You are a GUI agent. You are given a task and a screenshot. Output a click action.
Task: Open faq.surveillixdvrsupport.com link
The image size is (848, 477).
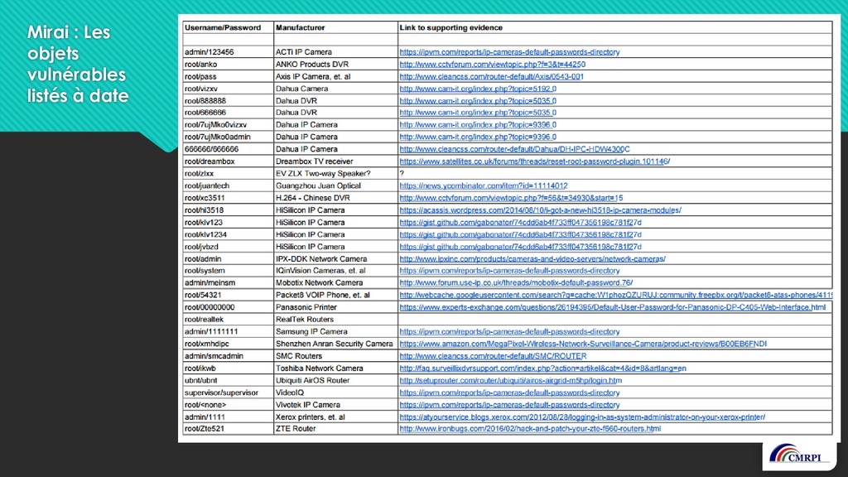tap(543, 368)
